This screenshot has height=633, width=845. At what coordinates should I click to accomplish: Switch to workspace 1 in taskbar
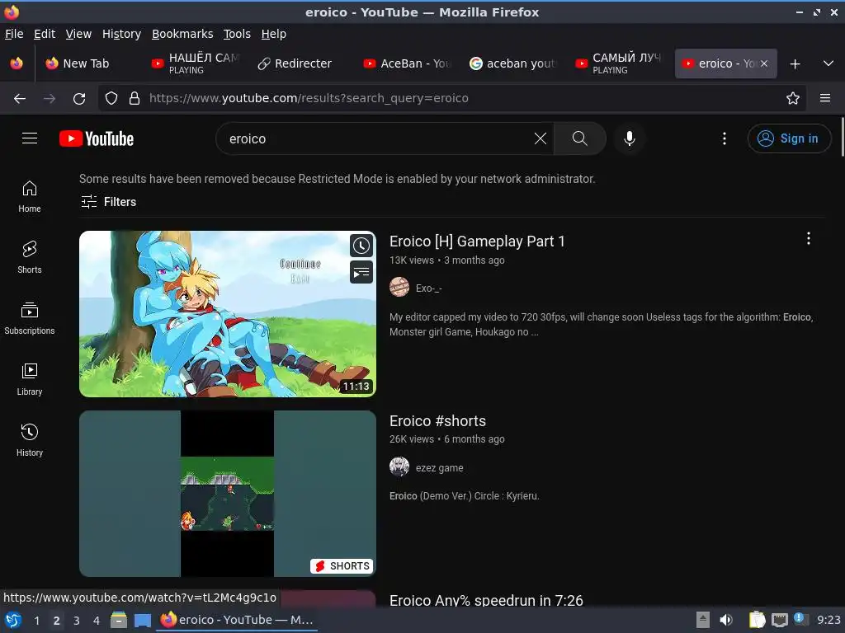point(36,621)
